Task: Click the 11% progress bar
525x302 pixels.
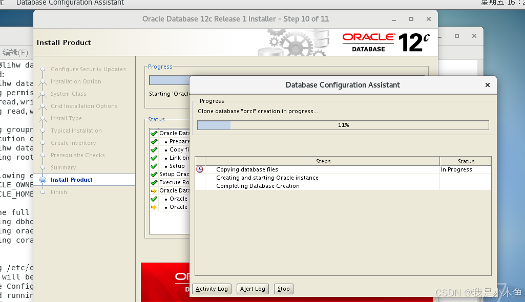Action: 343,125
